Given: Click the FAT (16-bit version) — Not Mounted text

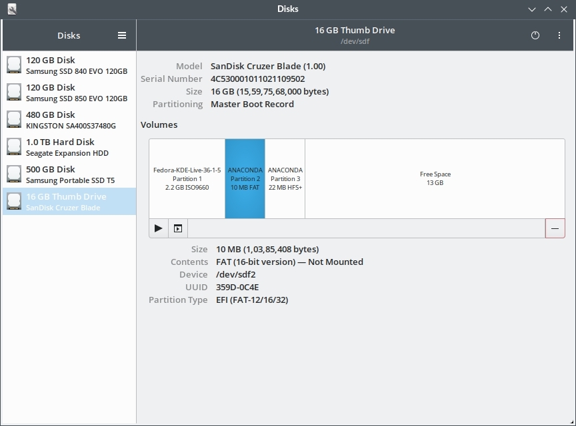Looking at the screenshot, I should coord(289,262).
